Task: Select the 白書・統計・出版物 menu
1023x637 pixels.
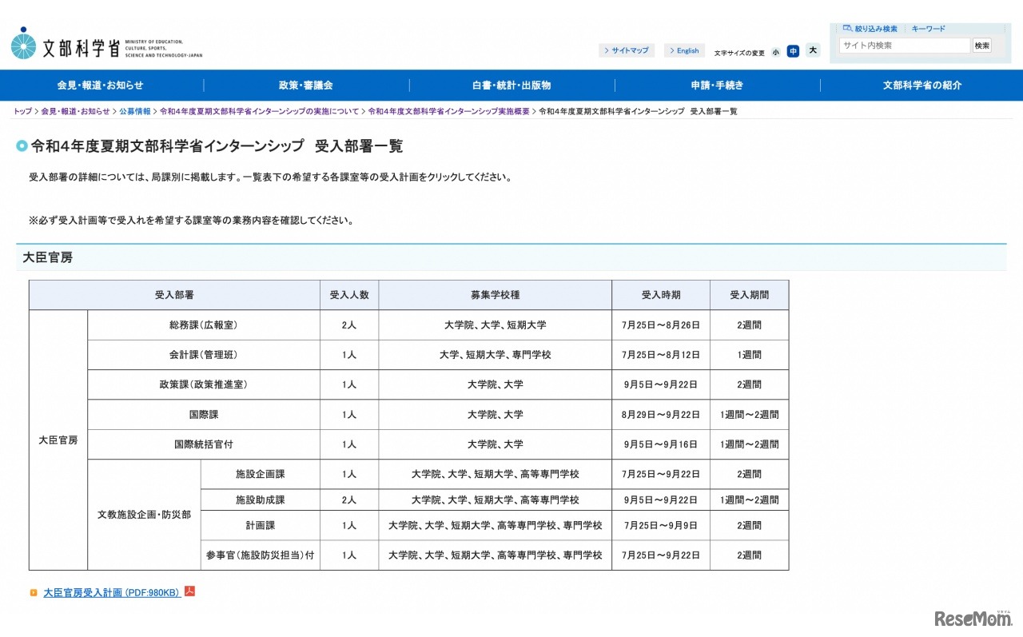Action: pos(511,86)
